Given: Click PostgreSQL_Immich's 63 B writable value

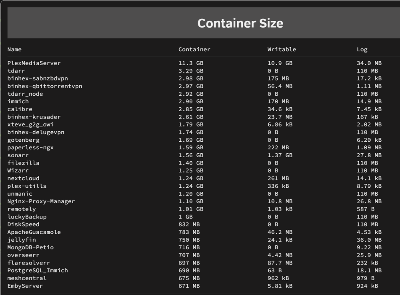Looking at the screenshot, I should (274, 271).
